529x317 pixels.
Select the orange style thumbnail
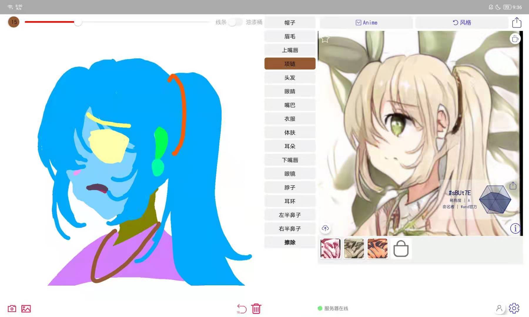[377, 249]
